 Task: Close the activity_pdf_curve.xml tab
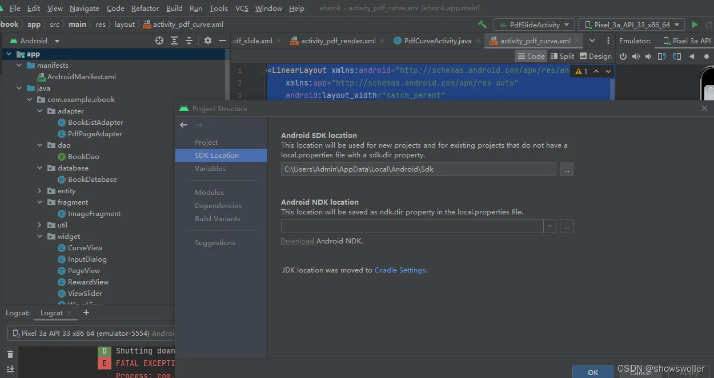pos(577,40)
